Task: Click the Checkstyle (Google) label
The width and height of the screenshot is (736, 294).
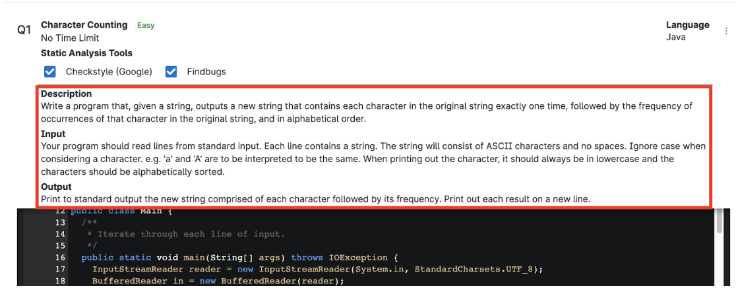Action: click(x=109, y=71)
